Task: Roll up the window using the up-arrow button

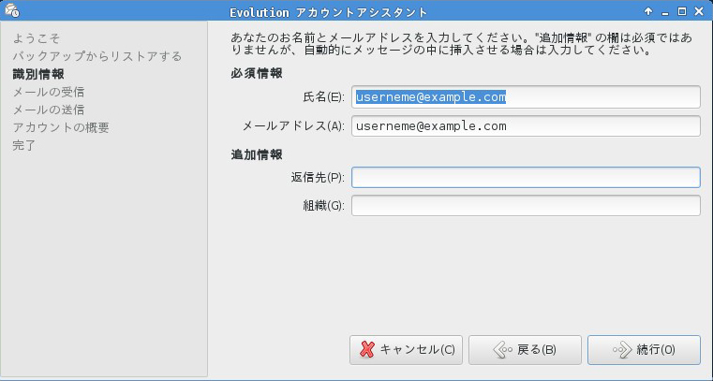Action: (647, 11)
